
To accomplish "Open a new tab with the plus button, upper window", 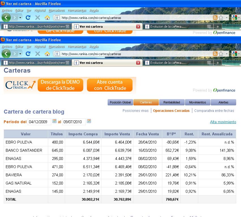I will tap(218, 27).
